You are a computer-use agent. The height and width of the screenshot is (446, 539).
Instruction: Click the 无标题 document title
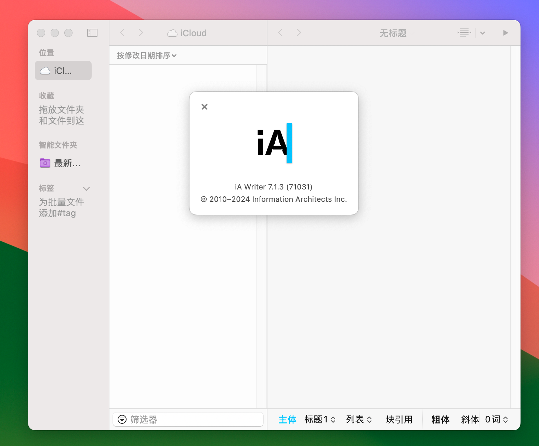(393, 33)
